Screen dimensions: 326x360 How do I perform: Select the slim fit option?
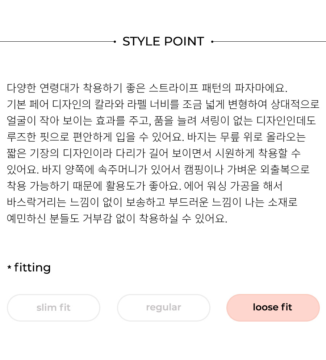(54, 308)
